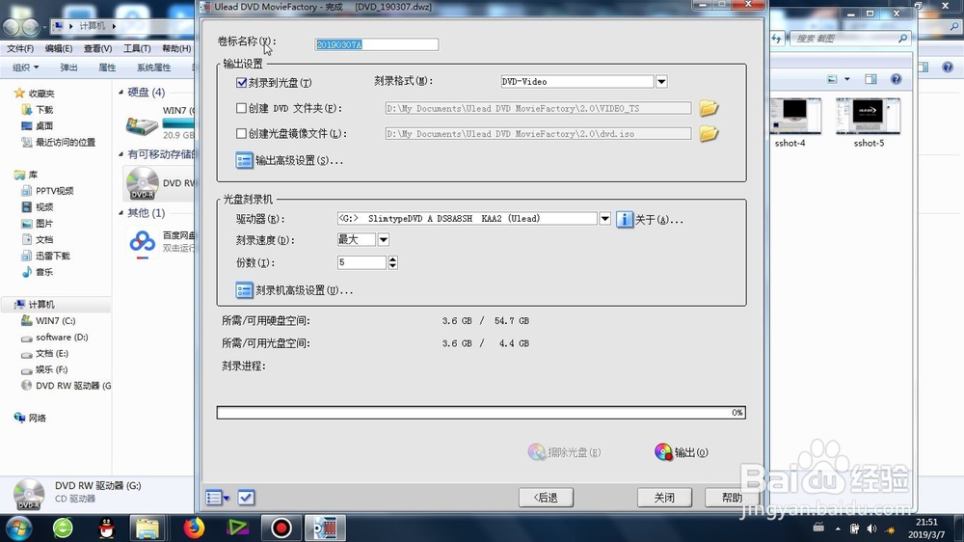The height and width of the screenshot is (542, 964).
Task: Open folder browser for DVD folder path
Action: point(709,108)
